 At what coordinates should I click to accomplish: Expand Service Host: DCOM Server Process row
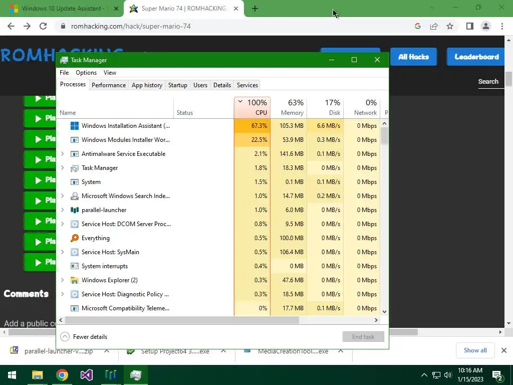(x=63, y=224)
